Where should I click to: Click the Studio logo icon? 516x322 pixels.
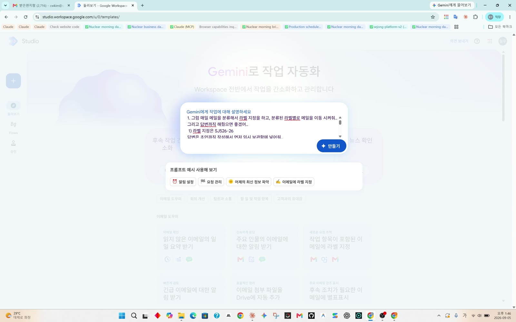(x=13, y=41)
